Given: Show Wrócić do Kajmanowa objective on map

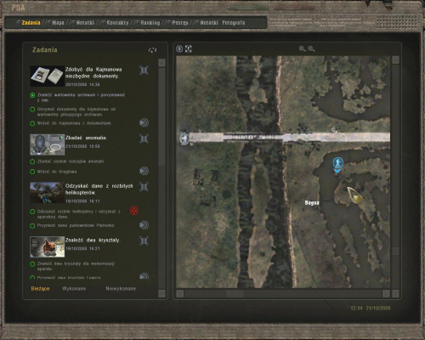Looking at the screenshot, I should coord(144,122).
